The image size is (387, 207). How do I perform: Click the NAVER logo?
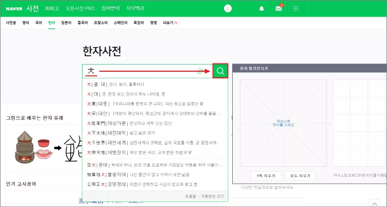click(14, 9)
